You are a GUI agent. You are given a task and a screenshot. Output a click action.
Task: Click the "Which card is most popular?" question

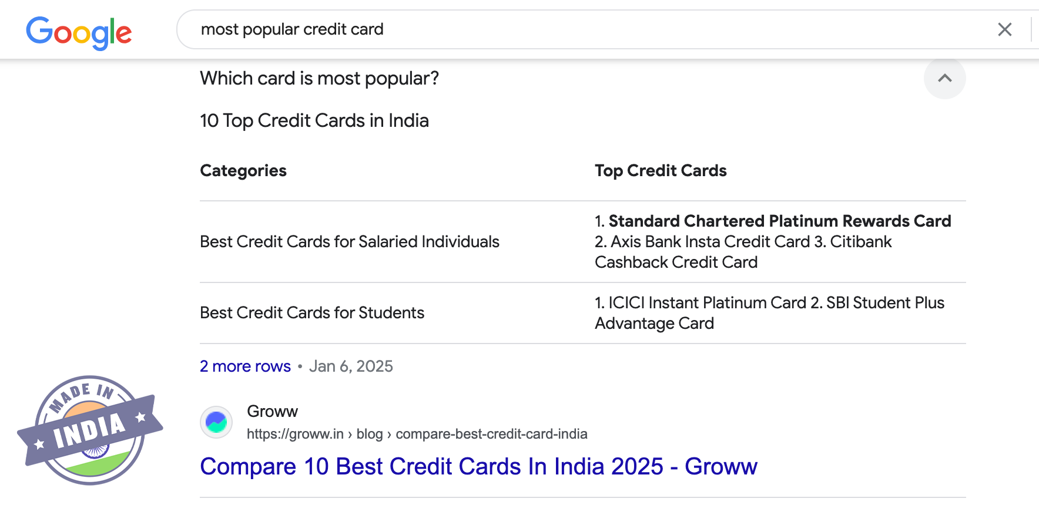(x=319, y=78)
